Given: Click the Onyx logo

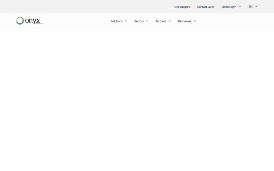Looking at the screenshot, I should [29, 21].
